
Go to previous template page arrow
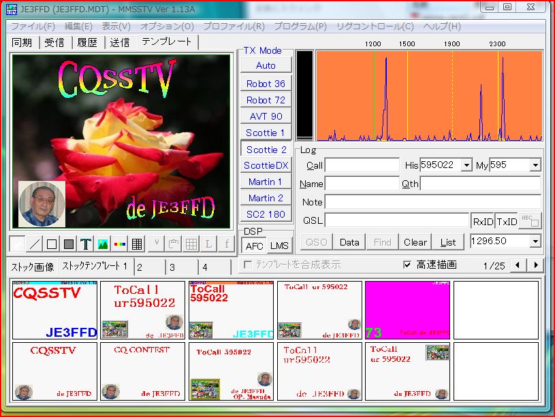519,265
